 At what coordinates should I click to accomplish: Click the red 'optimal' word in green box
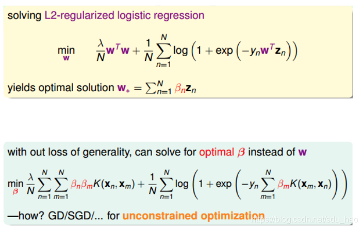tap(217, 152)
